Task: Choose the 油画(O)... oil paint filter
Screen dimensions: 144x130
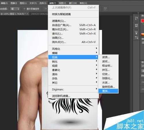Action: click(73, 38)
